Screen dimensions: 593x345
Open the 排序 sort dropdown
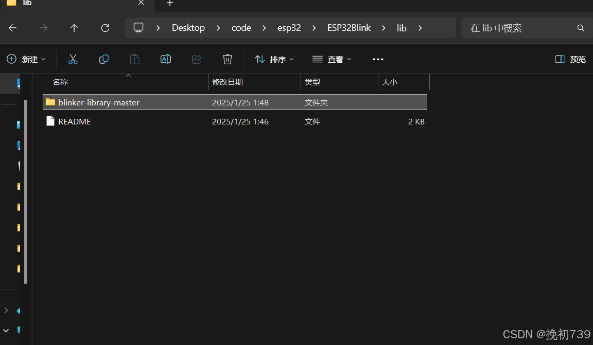274,59
